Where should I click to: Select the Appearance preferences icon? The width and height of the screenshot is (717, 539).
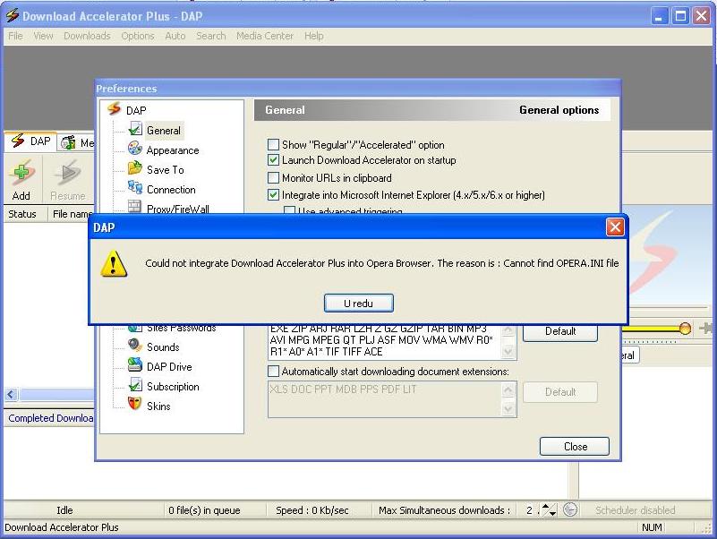pyautogui.click(x=135, y=150)
